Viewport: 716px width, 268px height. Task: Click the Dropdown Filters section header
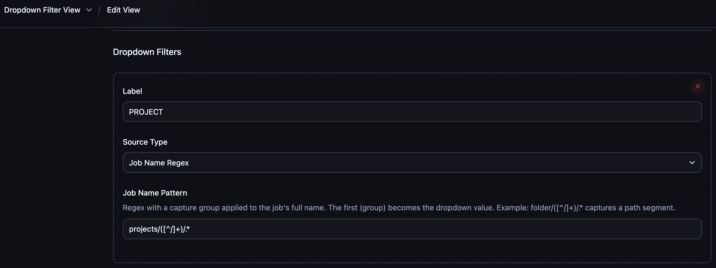[147, 52]
